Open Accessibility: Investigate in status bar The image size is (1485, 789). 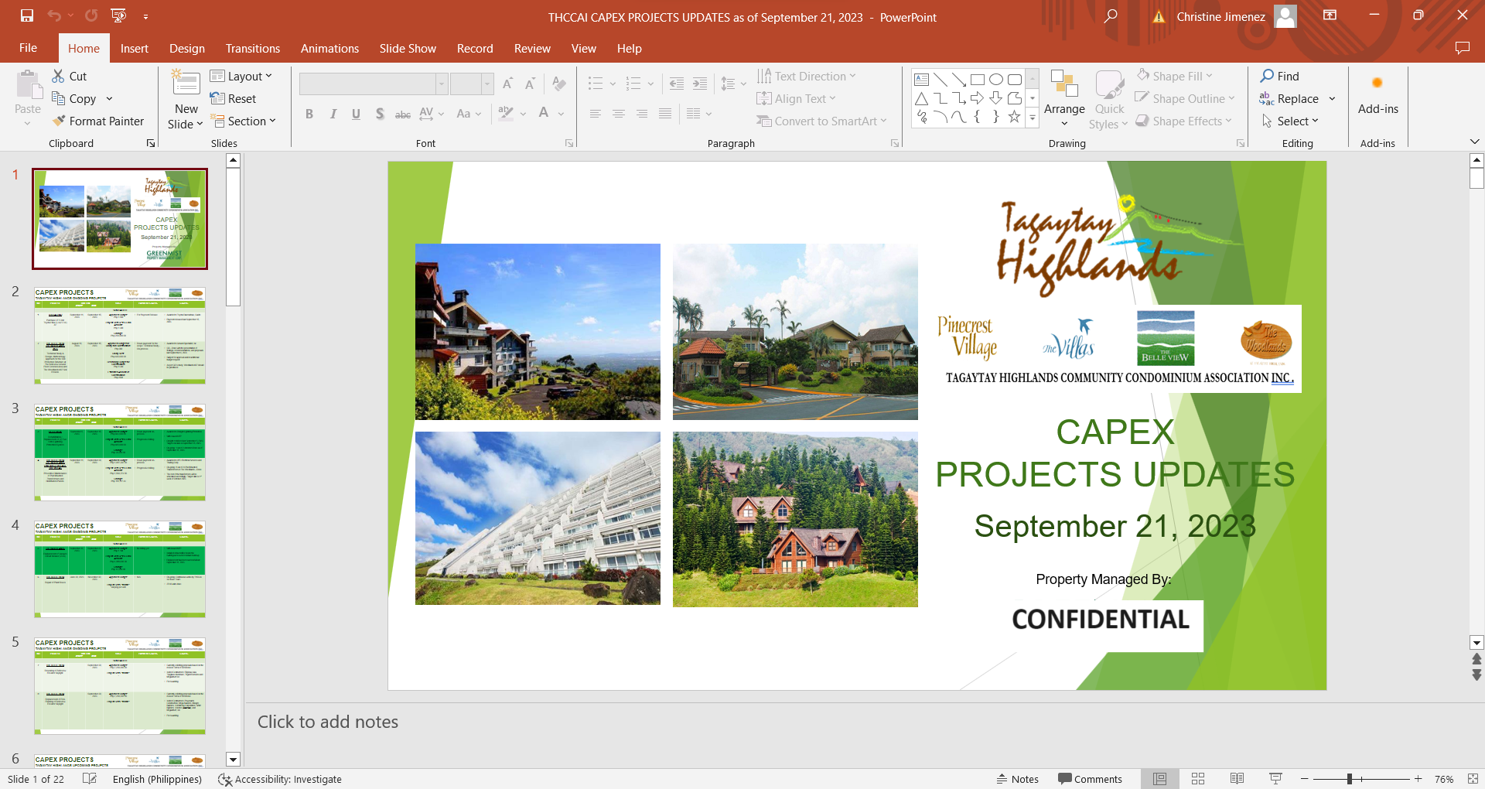click(280, 779)
